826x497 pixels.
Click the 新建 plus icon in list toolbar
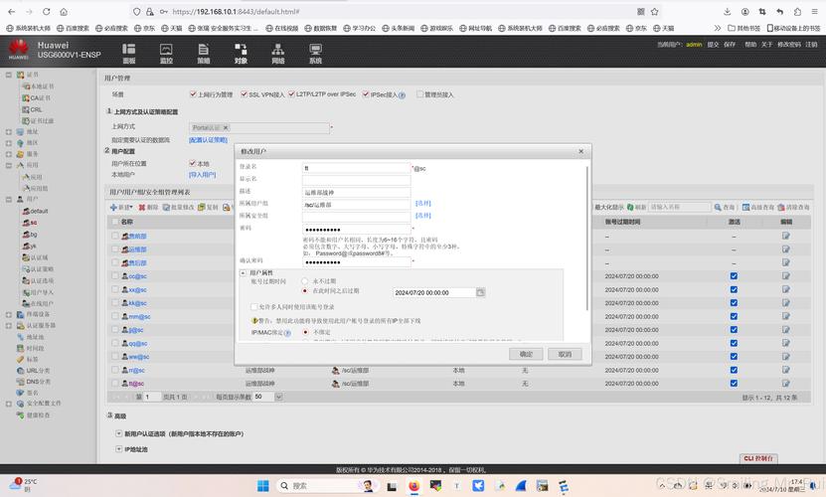(113, 207)
